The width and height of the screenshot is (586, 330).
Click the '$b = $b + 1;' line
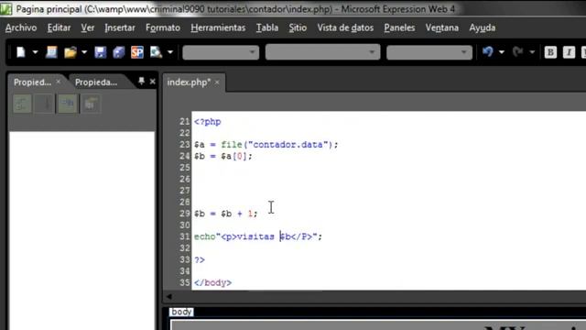226,214
